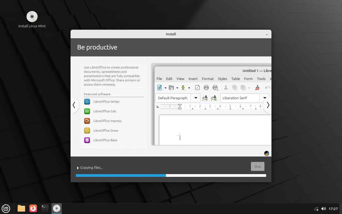The image size is (342, 214).
Task: Open the paragraph style dropdown arrow in the preview
Action: point(196,98)
